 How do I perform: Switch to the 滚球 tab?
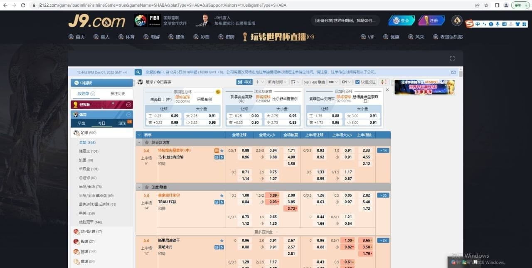(122, 123)
